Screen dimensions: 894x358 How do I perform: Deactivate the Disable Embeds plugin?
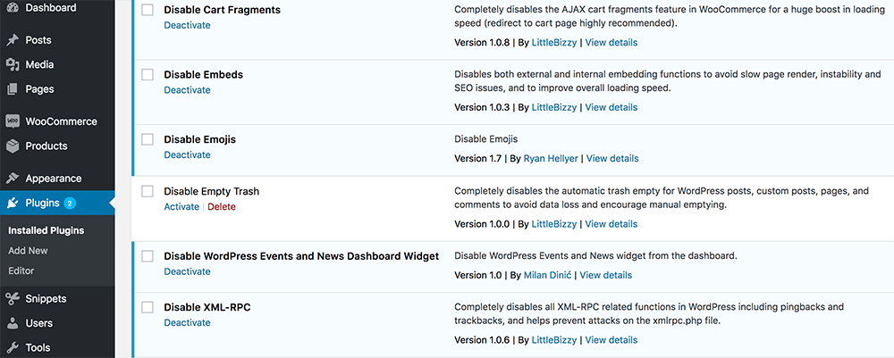click(x=187, y=90)
